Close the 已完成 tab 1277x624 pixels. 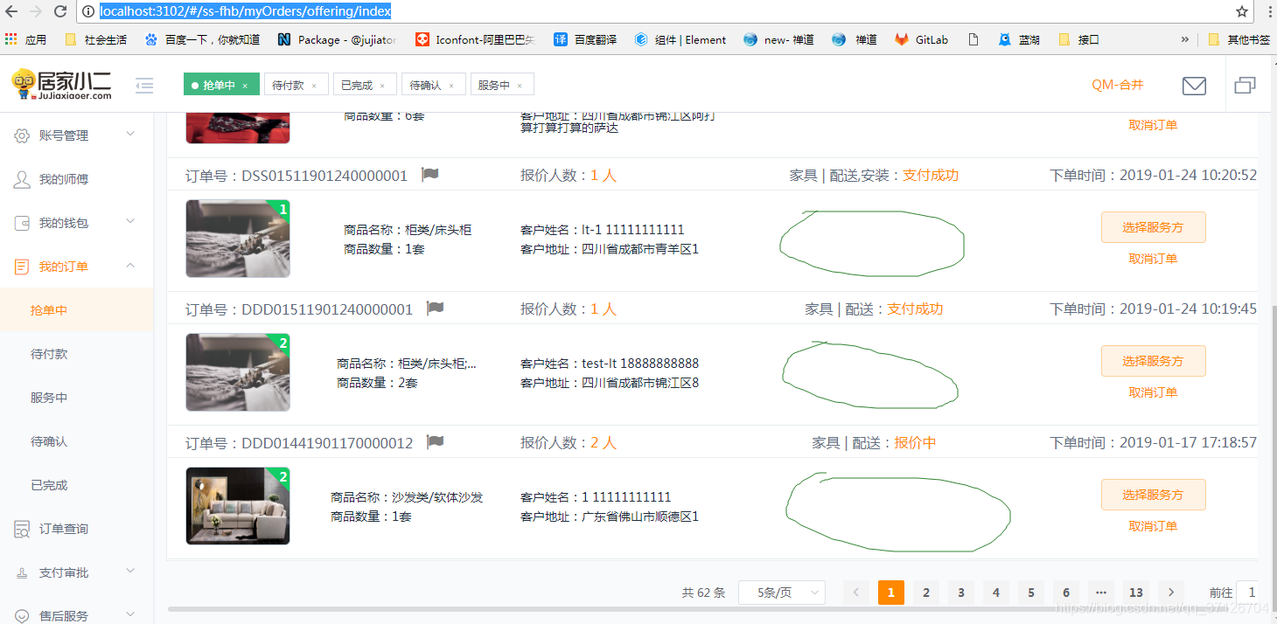click(x=382, y=86)
